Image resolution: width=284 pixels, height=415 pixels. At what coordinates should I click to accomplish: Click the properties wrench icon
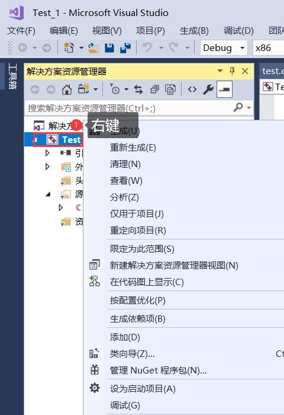click(x=208, y=90)
